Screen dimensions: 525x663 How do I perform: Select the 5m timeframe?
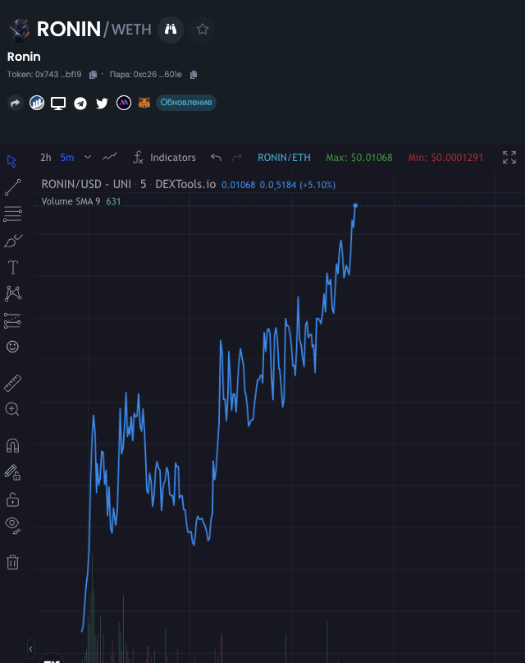[67, 158]
